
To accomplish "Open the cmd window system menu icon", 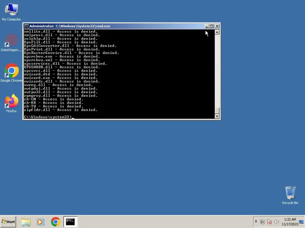I will coord(27,26).
